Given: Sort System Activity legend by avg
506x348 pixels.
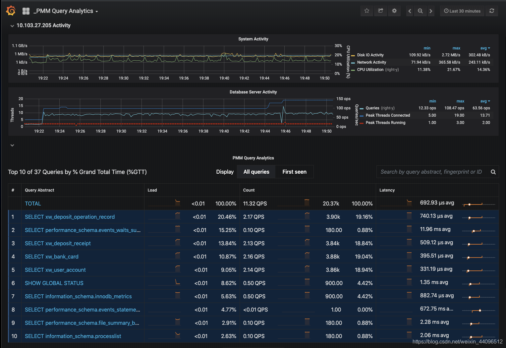Looking at the screenshot, I should point(485,48).
